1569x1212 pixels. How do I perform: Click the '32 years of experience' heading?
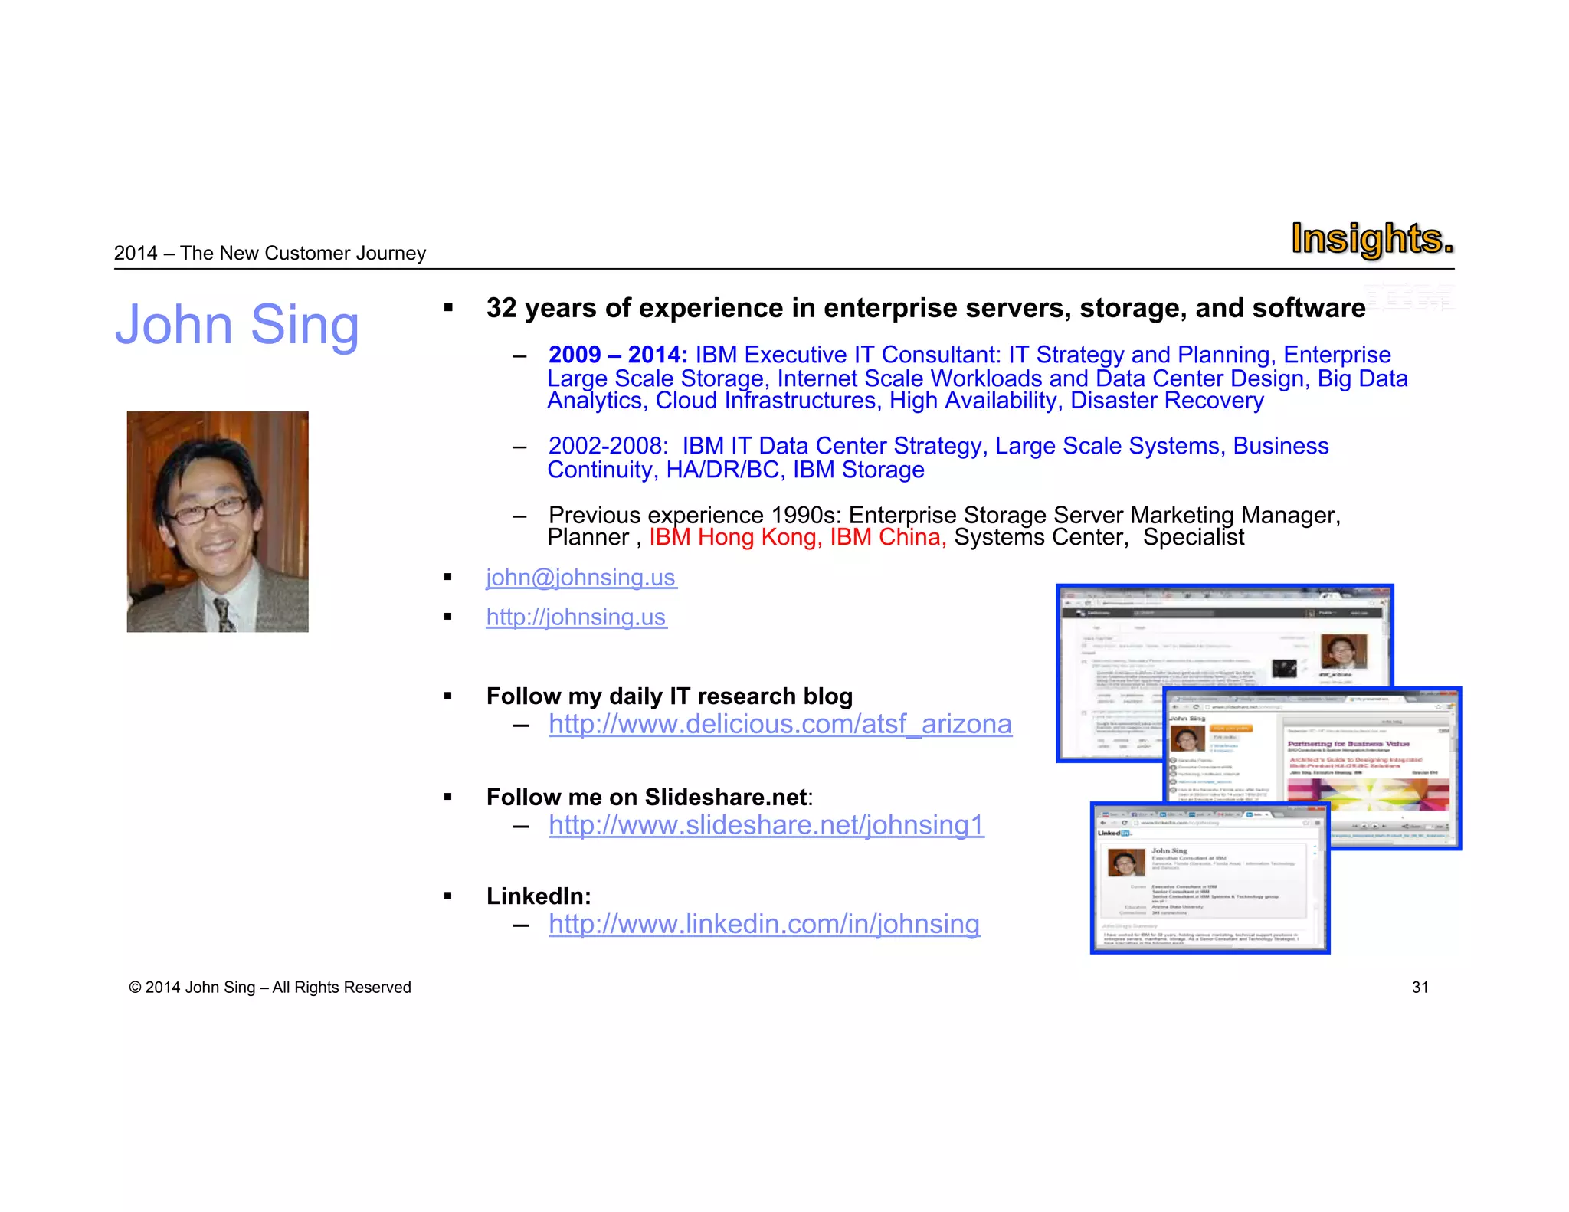[925, 308]
